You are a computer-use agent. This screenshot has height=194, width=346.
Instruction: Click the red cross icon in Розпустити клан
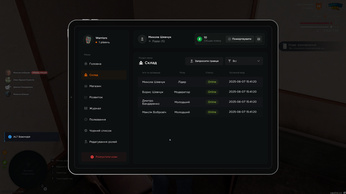(92, 157)
